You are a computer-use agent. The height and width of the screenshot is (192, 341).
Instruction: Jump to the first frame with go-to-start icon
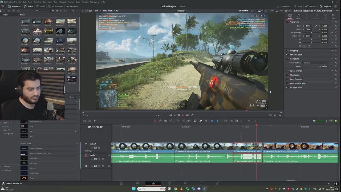point(170,115)
